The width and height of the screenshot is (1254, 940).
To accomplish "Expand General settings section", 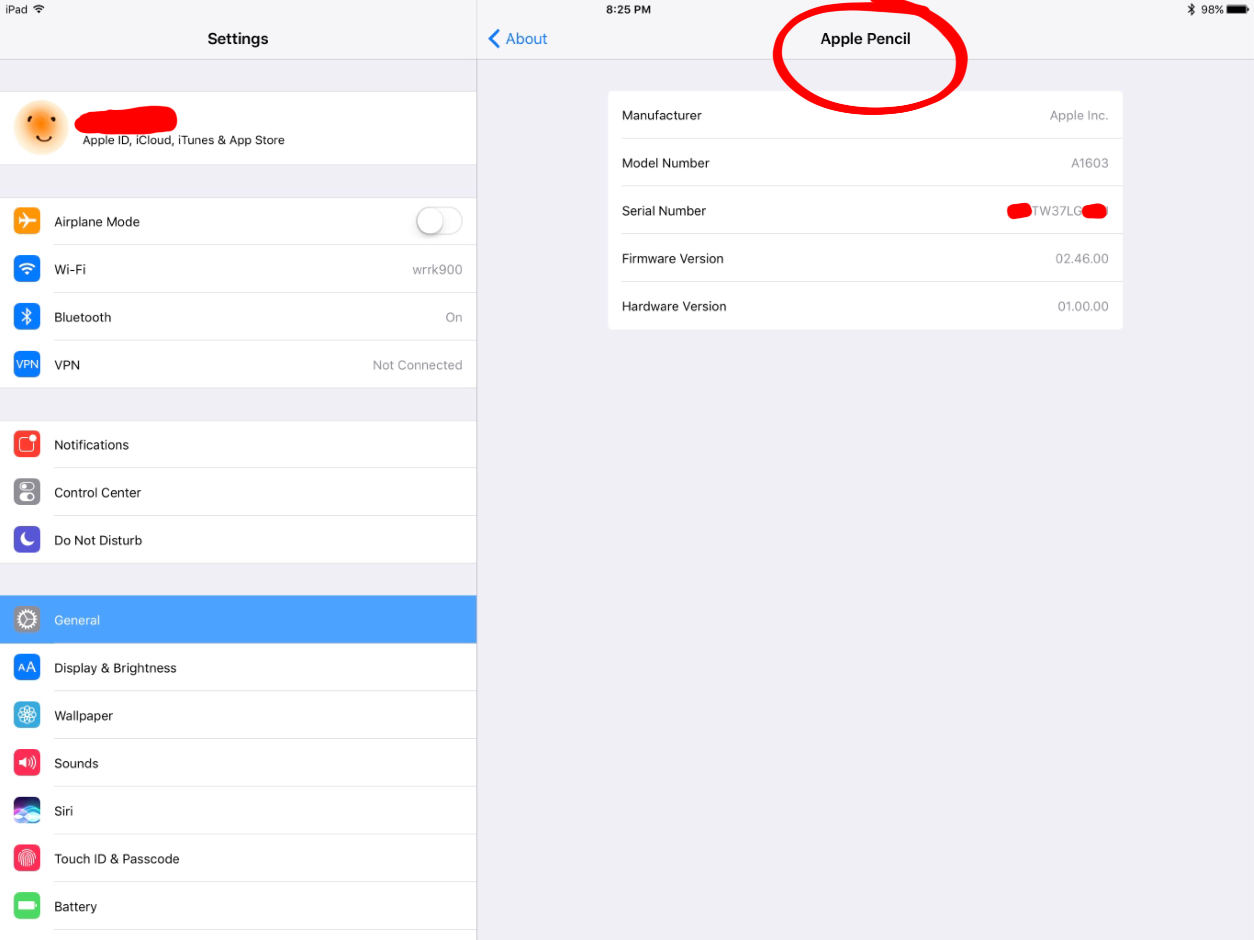I will tap(238, 619).
